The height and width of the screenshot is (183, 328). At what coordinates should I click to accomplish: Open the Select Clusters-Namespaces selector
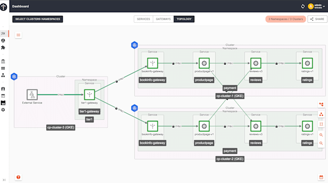(x=38, y=19)
